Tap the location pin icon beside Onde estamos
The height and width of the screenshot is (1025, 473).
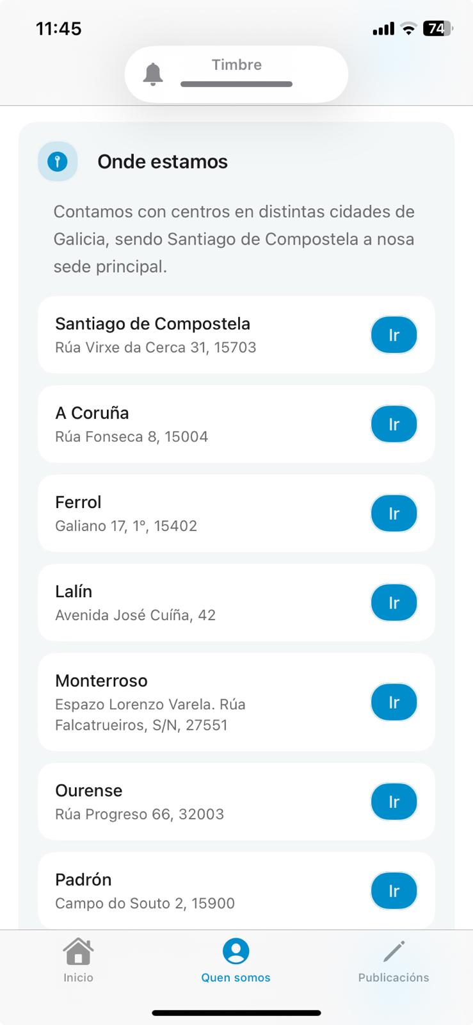pyautogui.click(x=58, y=161)
